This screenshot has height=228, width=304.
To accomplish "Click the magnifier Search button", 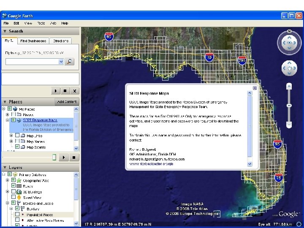I will (x=69, y=62).
